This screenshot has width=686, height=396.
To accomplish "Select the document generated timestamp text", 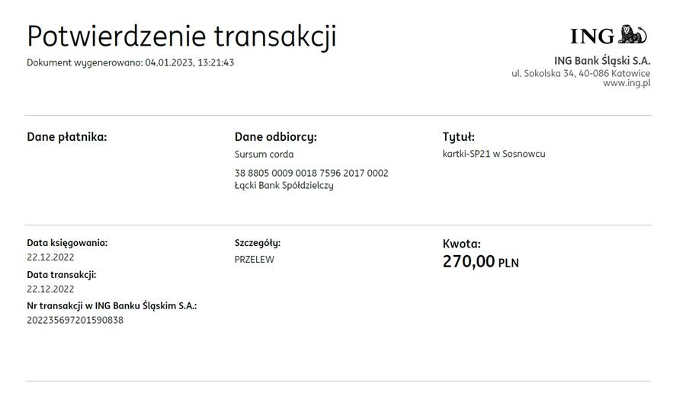I will tap(130, 62).
